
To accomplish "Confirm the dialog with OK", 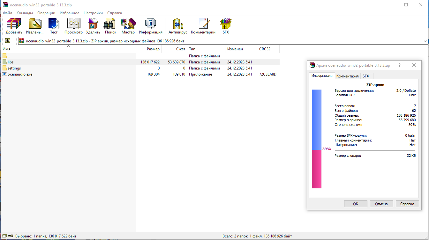I will (x=356, y=204).
